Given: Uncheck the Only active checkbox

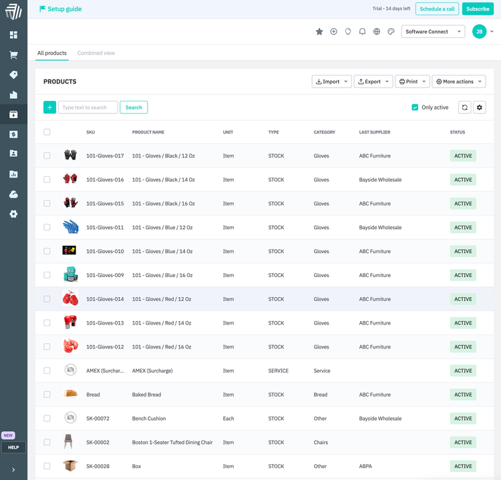Looking at the screenshot, I should click(415, 107).
